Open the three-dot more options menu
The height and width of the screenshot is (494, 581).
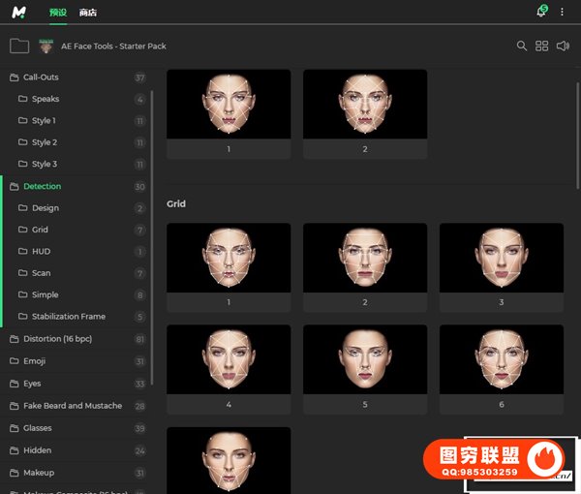(562, 12)
